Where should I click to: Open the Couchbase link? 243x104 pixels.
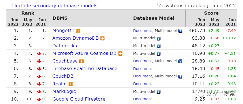click(x=65, y=61)
